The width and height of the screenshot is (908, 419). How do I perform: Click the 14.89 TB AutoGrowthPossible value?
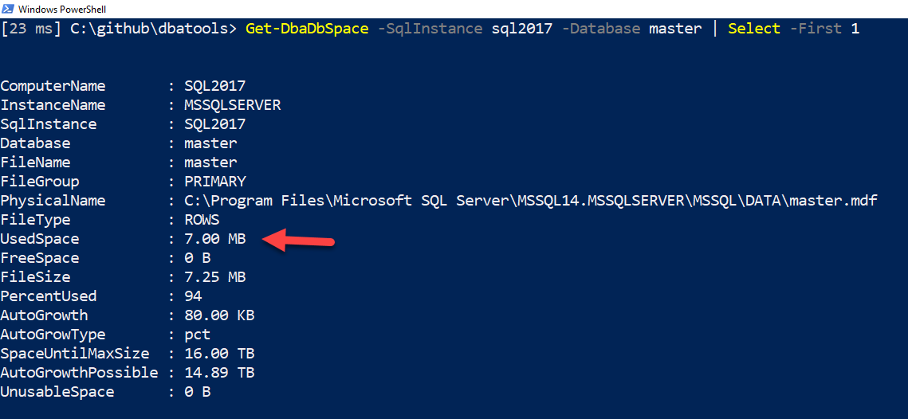(219, 373)
